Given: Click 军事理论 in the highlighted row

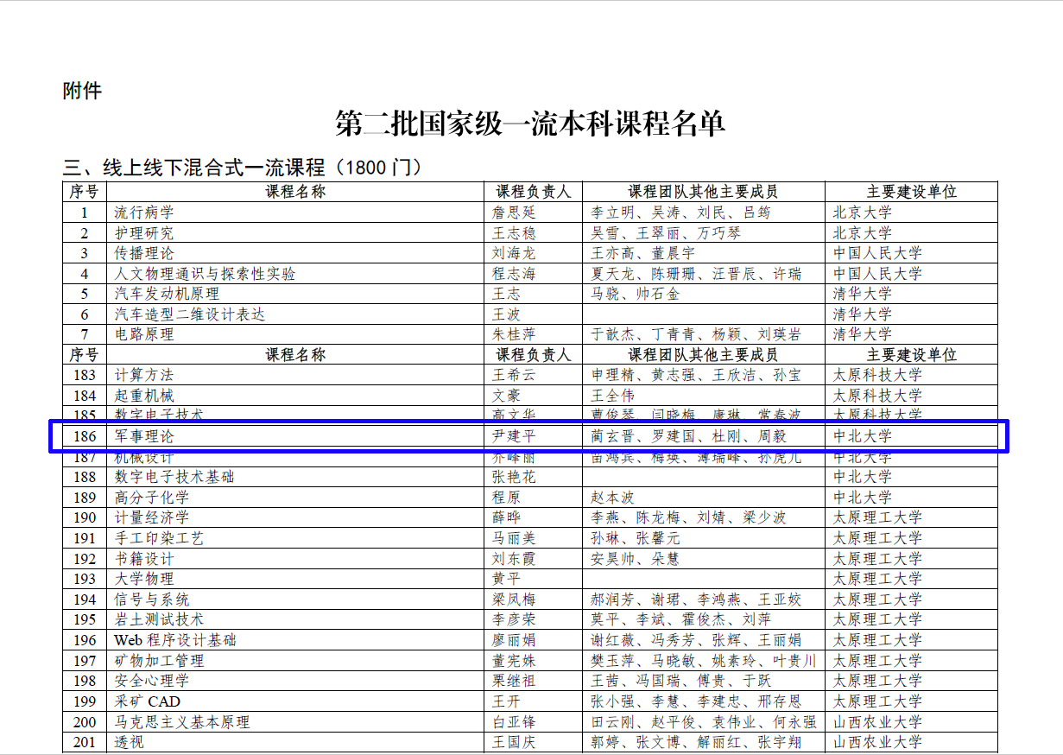Looking at the screenshot, I should 144,436.
